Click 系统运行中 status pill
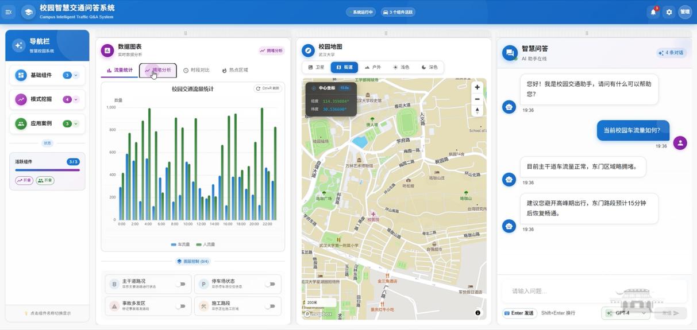The width and height of the screenshot is (697, 330). [360, 12]
